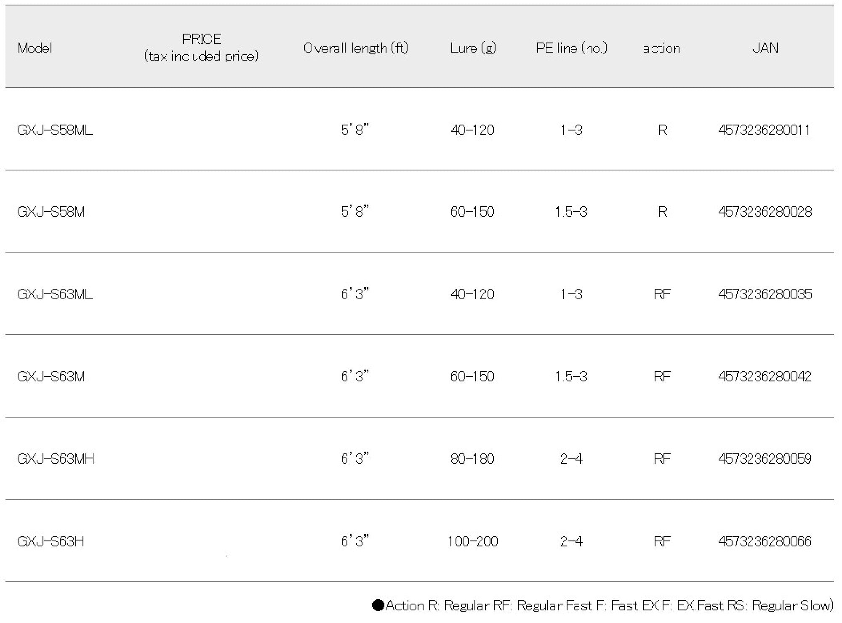Click the GXJ-S63MH PE line value 2-4
Screen dimensions: 842x623
[x=571, y=458]
